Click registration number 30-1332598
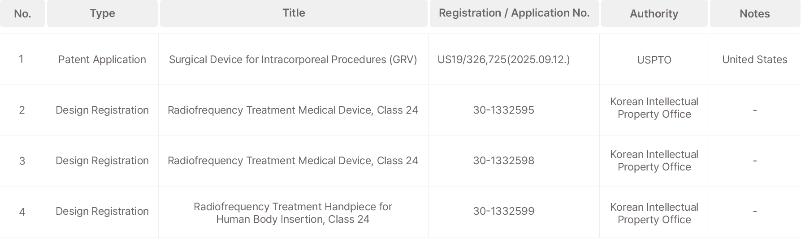This screenshot has width=801, height=238. [504, 161]
